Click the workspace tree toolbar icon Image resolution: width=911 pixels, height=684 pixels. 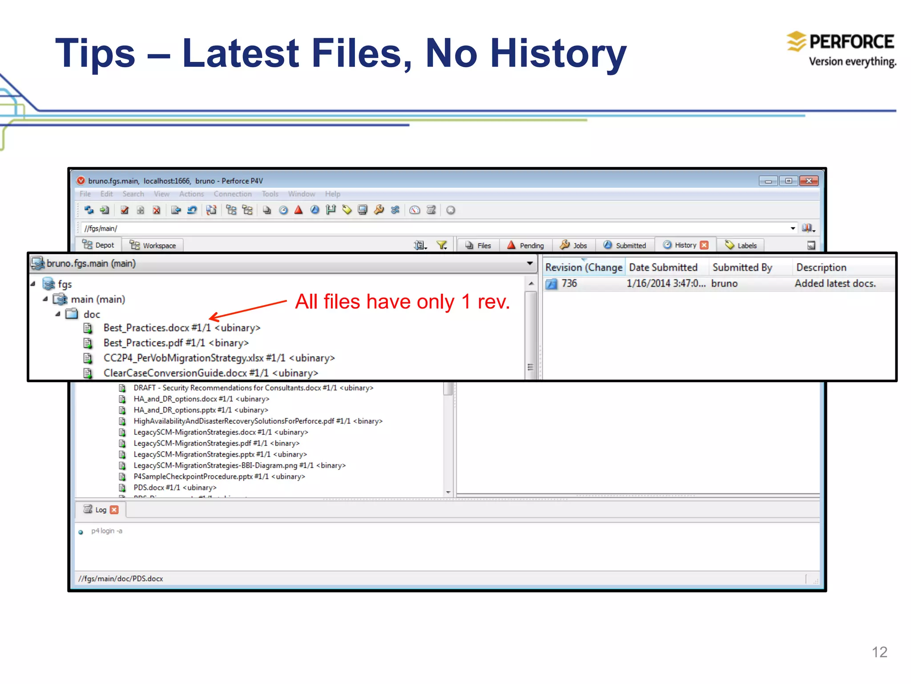click(x=247, y=210)
